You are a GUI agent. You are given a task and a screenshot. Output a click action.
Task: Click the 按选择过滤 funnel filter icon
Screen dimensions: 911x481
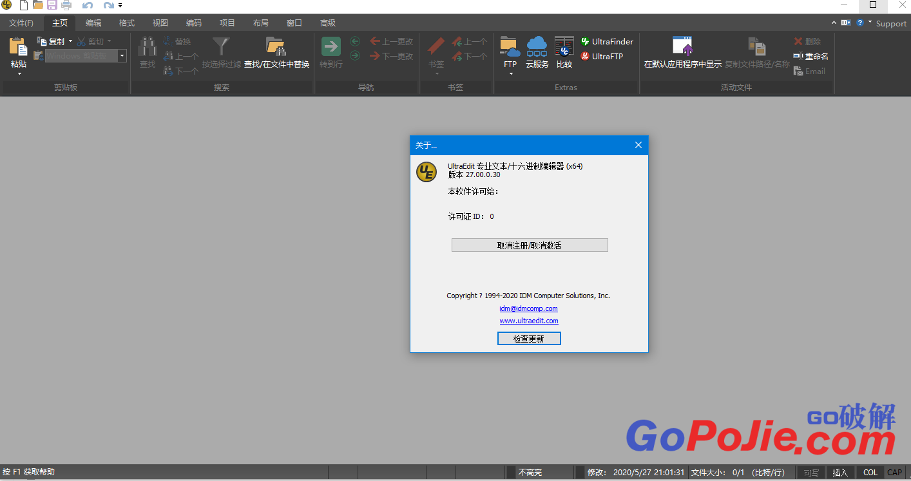click(221, 47)
